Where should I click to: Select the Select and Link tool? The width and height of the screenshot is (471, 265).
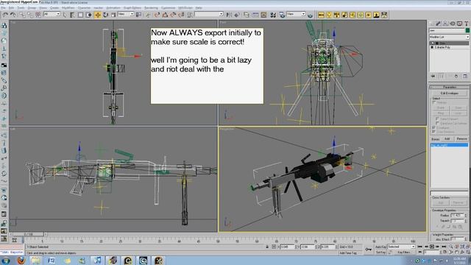tap(23, 15)
